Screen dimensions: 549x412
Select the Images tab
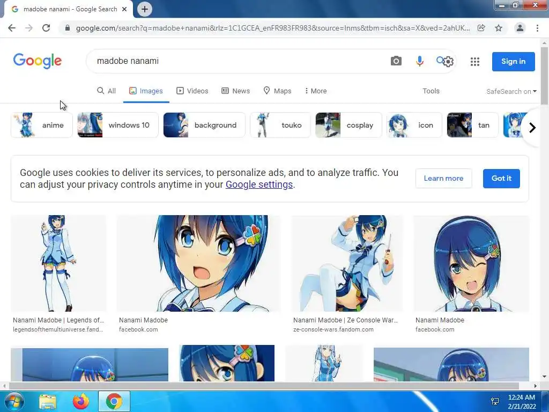point(146,91)
